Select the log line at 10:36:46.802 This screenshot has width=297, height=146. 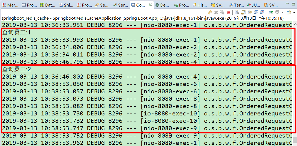[147, 77]
